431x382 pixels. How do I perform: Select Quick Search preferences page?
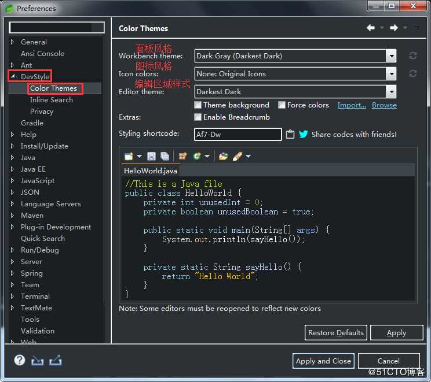click(x=43, y=239)
